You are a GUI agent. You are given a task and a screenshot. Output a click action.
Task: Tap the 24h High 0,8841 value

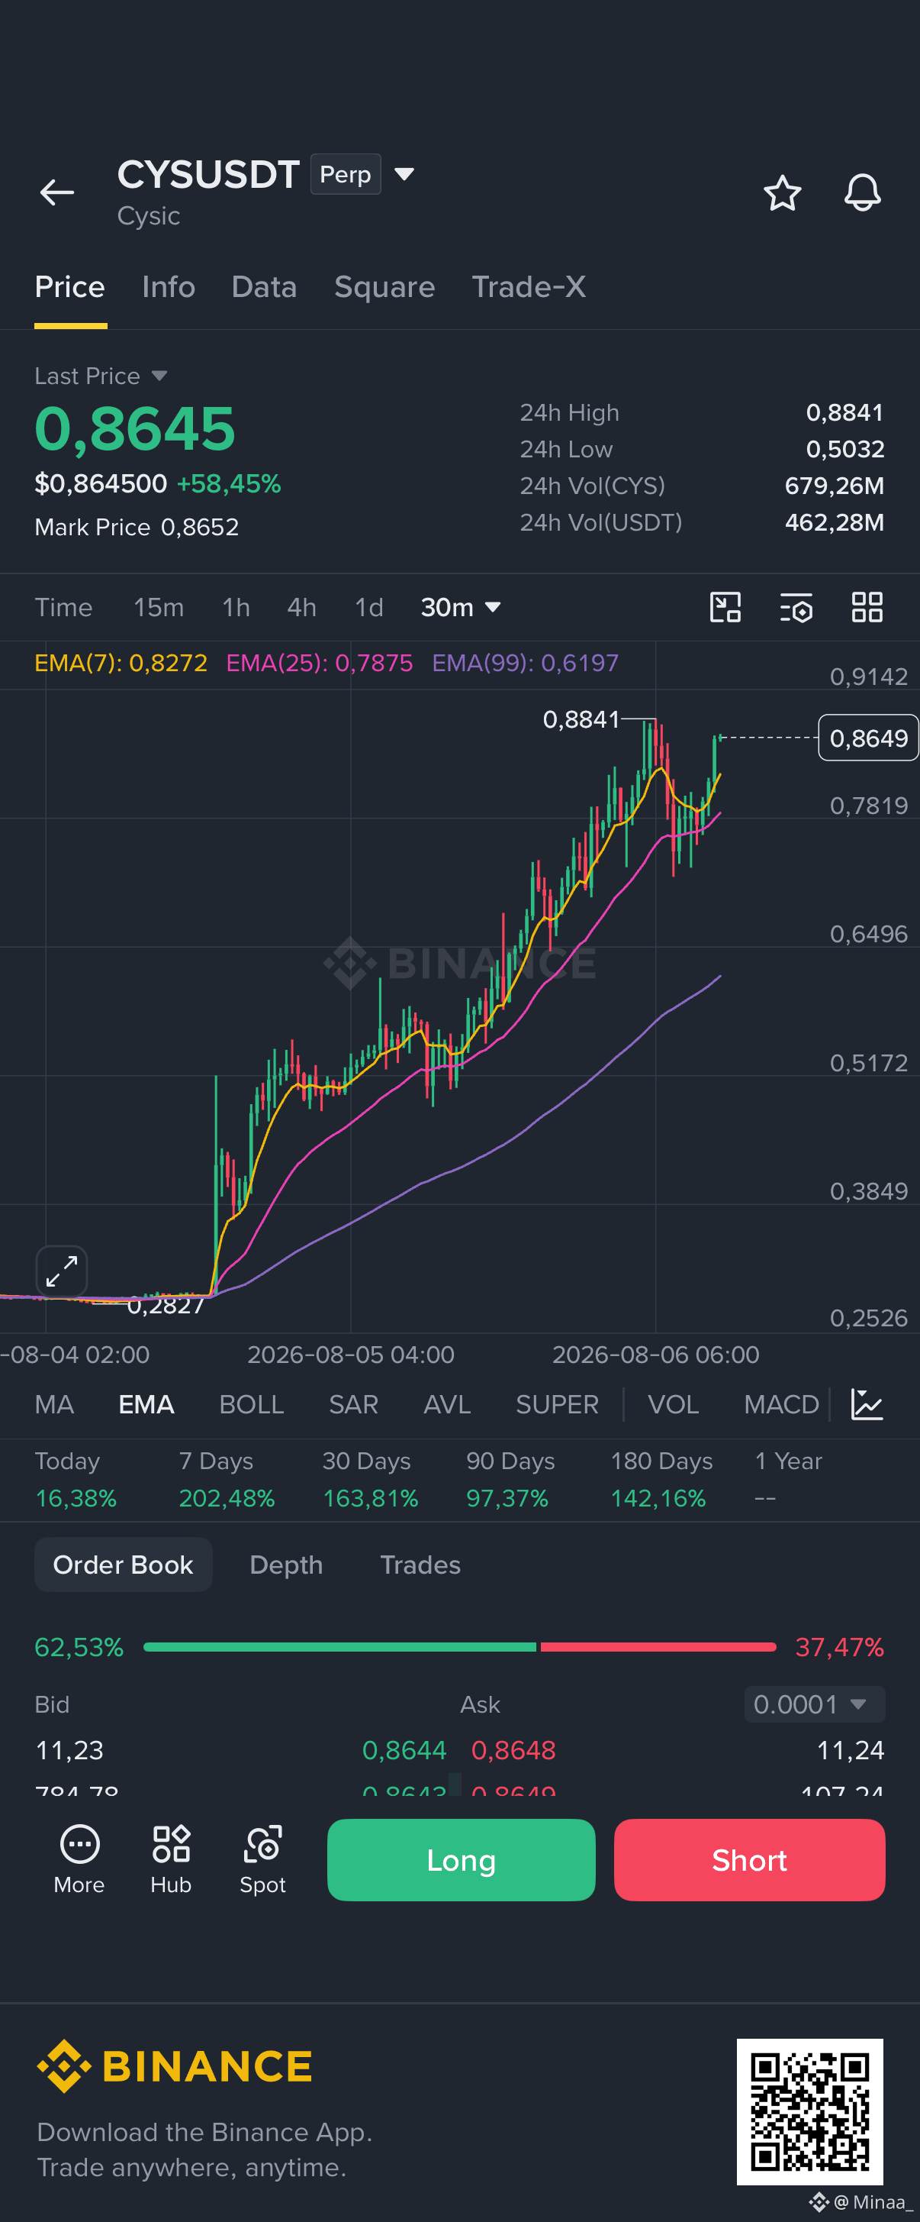pos(845,413)
